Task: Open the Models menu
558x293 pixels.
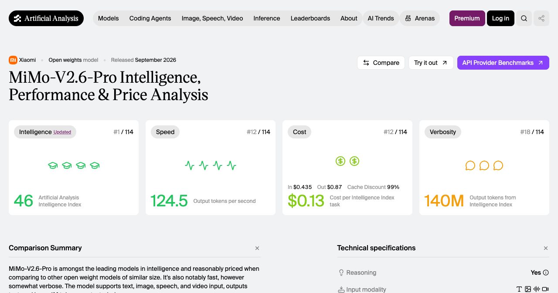Action: click(x=109, y=18)
